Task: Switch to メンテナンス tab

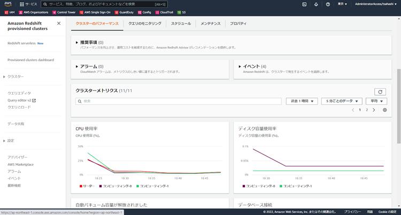Action: (x=211, y=24)
